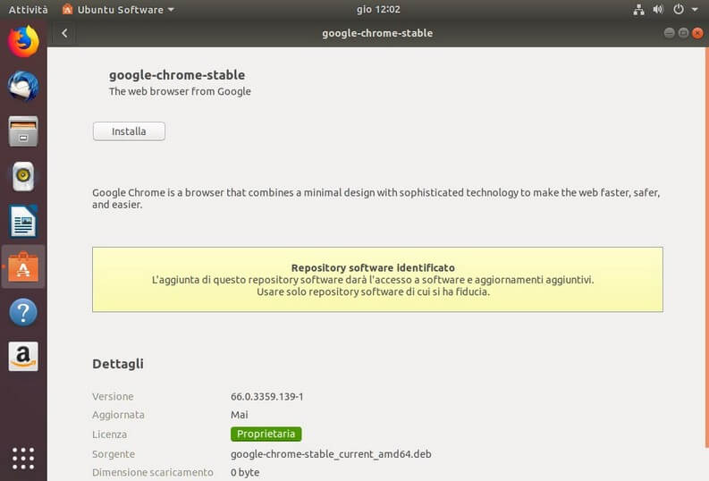Click the Sorgente label

114,454
